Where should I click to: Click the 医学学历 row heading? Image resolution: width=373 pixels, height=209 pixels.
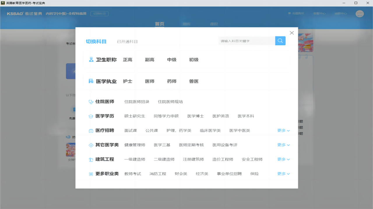click(105, 116)
